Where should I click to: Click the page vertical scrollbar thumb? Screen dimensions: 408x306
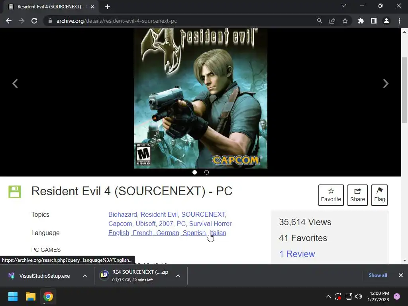[x=404, y=90]
